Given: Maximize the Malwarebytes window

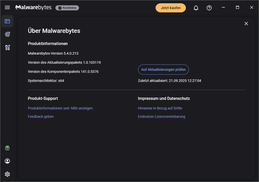Looking at the screenshot, I should click(237, 7).
